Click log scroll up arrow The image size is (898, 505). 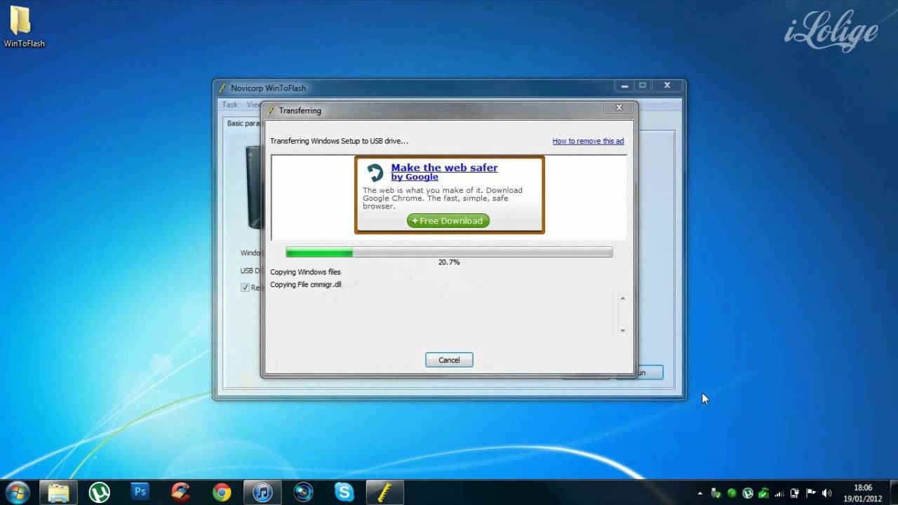(622, 299)
